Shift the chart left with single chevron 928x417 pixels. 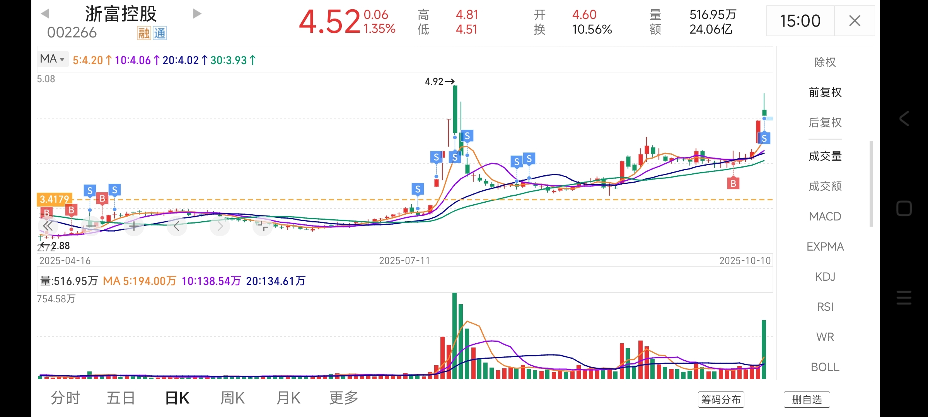[x=177, y=226]
